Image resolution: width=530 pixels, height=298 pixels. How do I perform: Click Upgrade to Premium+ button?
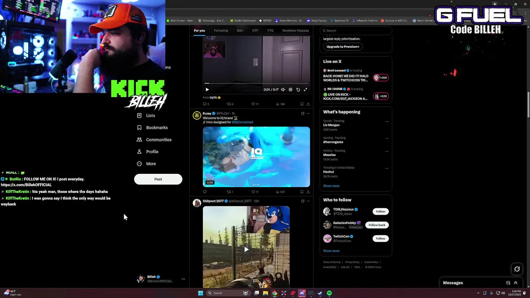coord(343,47)
